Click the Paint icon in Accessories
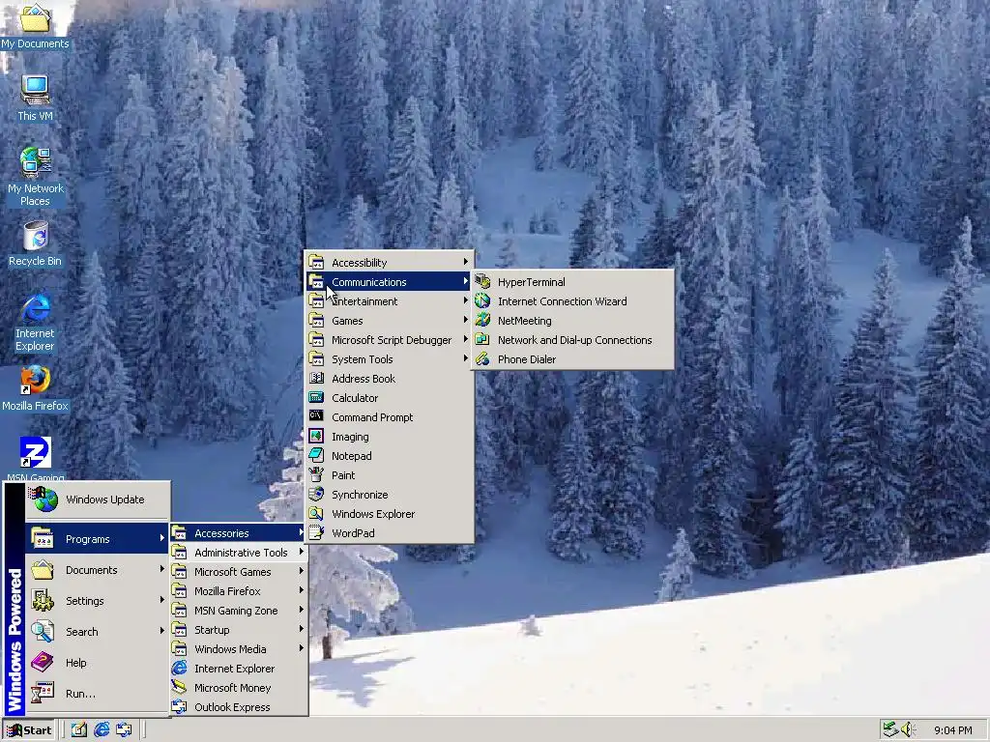This screenshot has width=990, height=742. pyautogui.click(x=316, y=474)
